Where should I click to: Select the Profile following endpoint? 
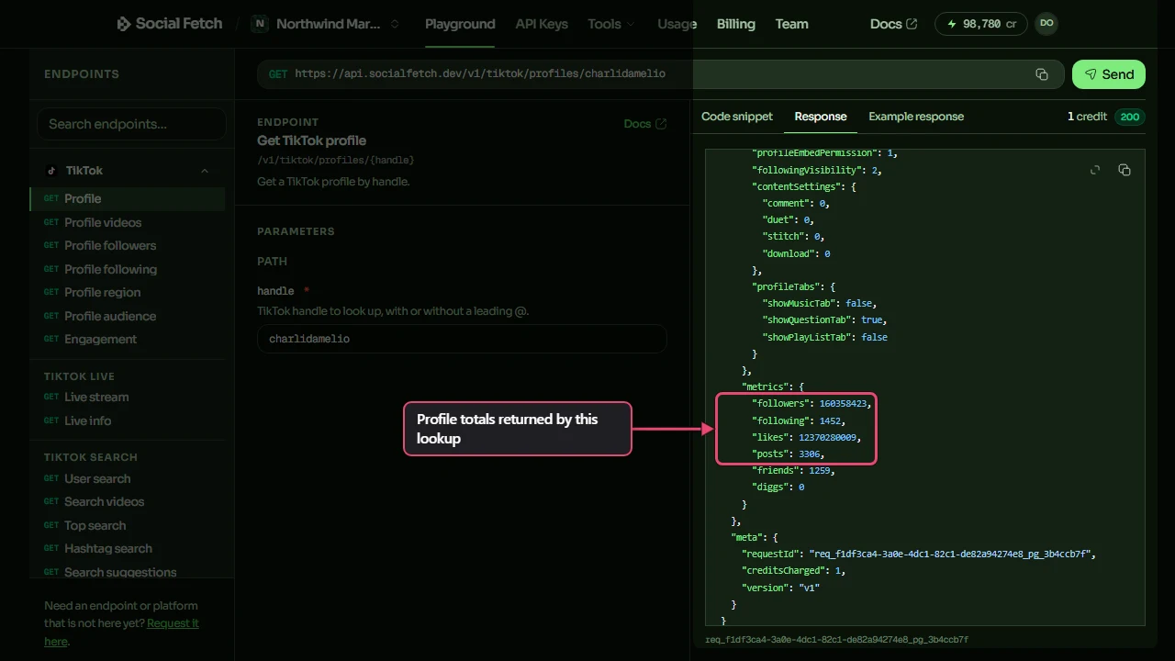coord(128,269)
